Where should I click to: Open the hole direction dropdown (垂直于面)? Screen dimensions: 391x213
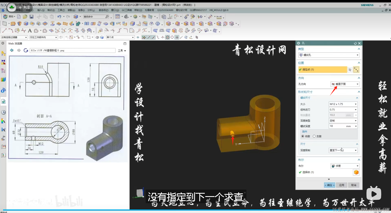click(345, 84)
